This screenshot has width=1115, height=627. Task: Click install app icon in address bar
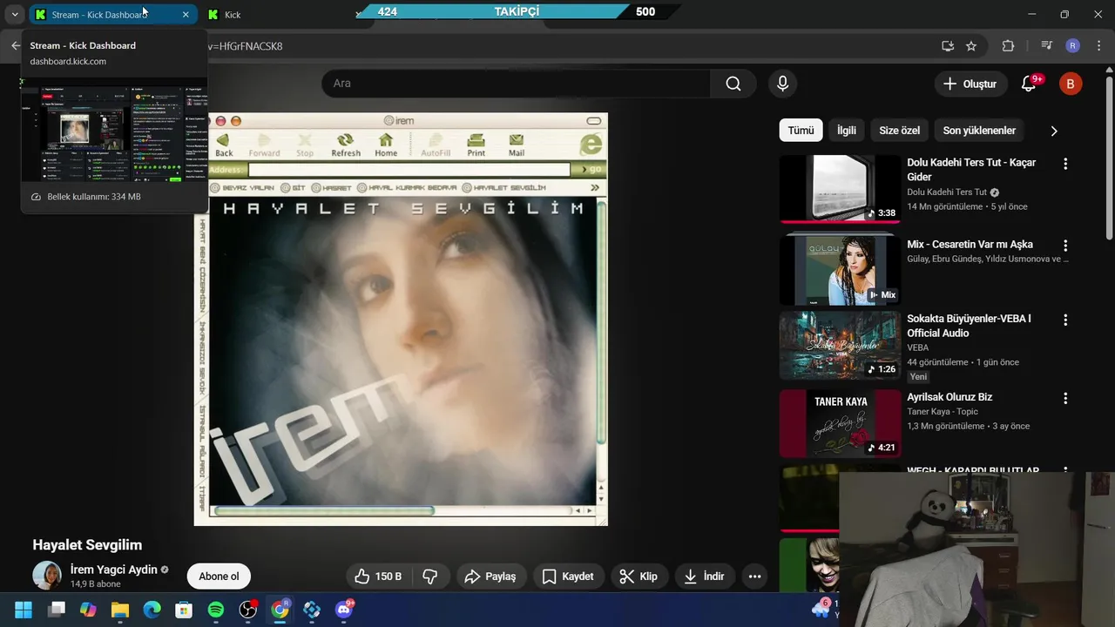click(x=948, y=46)
